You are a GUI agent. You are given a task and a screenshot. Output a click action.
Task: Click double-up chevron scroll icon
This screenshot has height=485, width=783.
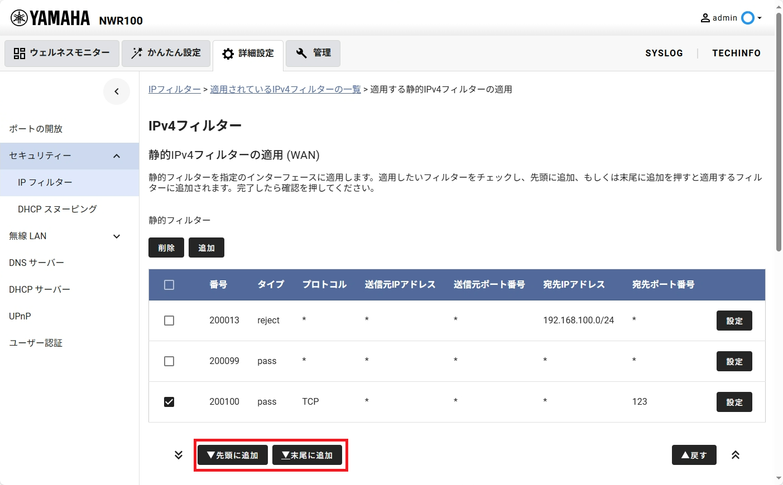point(736,455)
